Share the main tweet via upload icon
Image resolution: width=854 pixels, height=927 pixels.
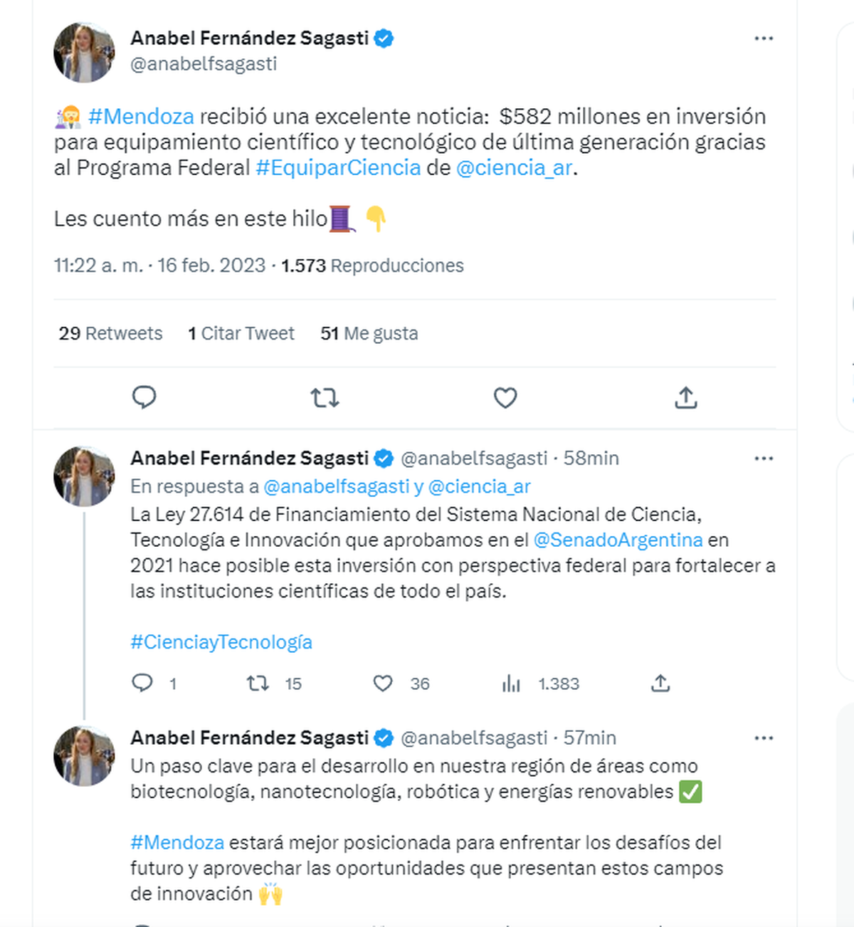tap(685, 397)
